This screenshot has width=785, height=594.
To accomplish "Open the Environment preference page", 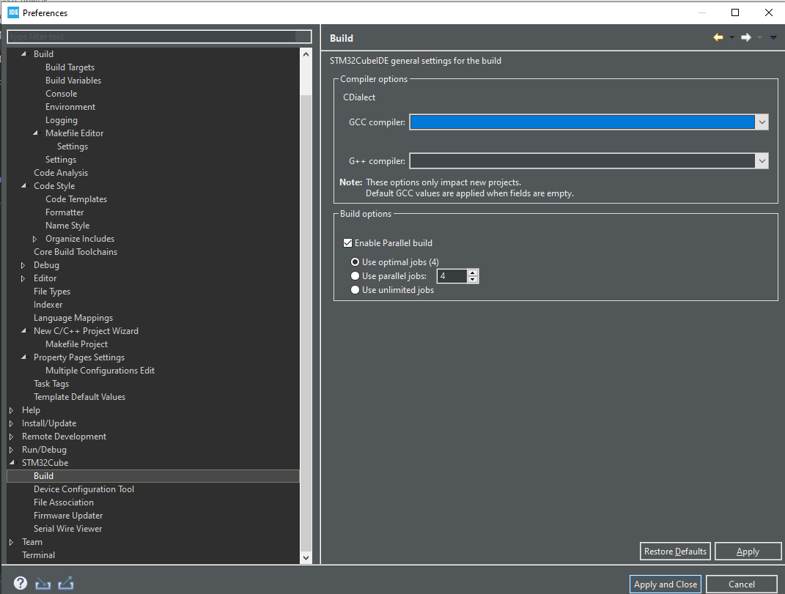I will pos(70,107).
